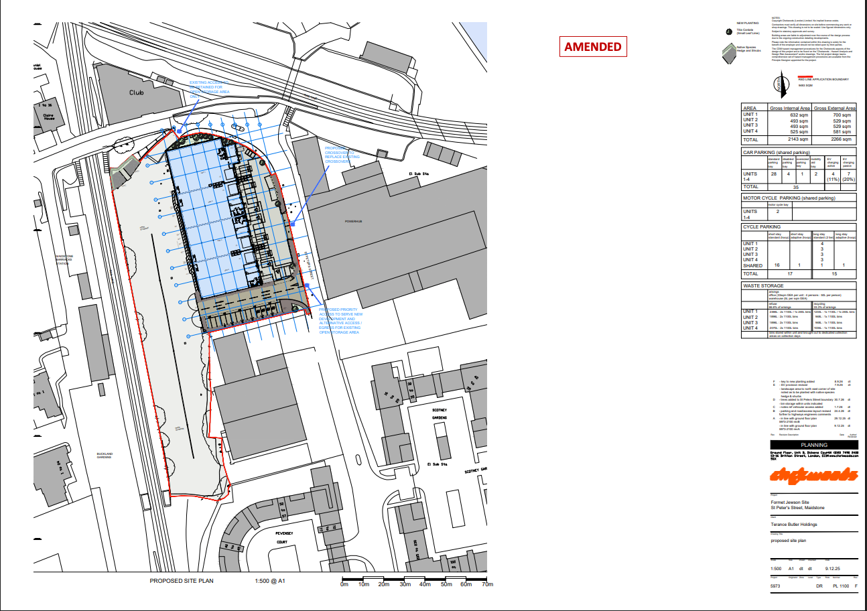Click the MOTOR CYCLE PARKING table heading

coord(789,198)
